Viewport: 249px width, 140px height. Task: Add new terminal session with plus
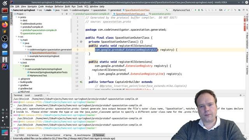(x=47, y=95)
